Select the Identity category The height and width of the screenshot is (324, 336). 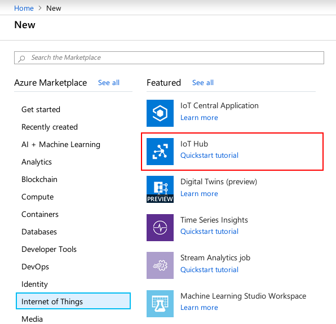click(34, 284)
